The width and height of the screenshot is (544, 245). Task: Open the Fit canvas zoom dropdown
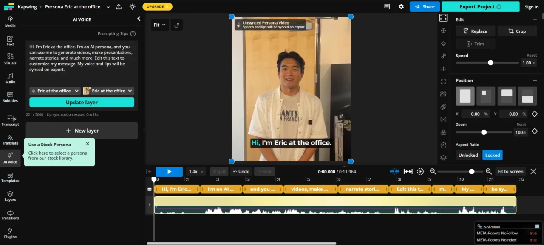[160, 25]
